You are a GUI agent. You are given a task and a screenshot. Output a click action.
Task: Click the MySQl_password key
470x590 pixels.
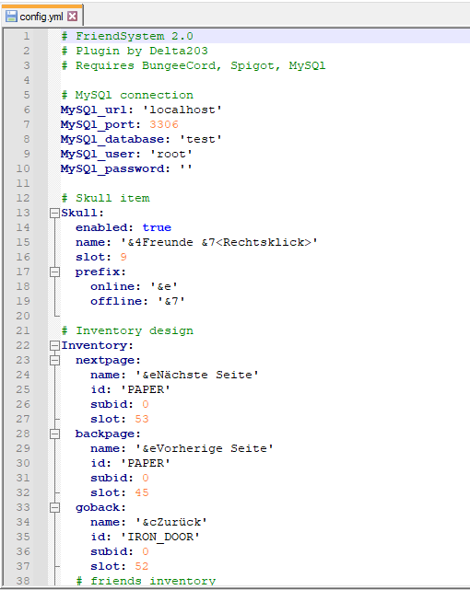tap(115, 168)
